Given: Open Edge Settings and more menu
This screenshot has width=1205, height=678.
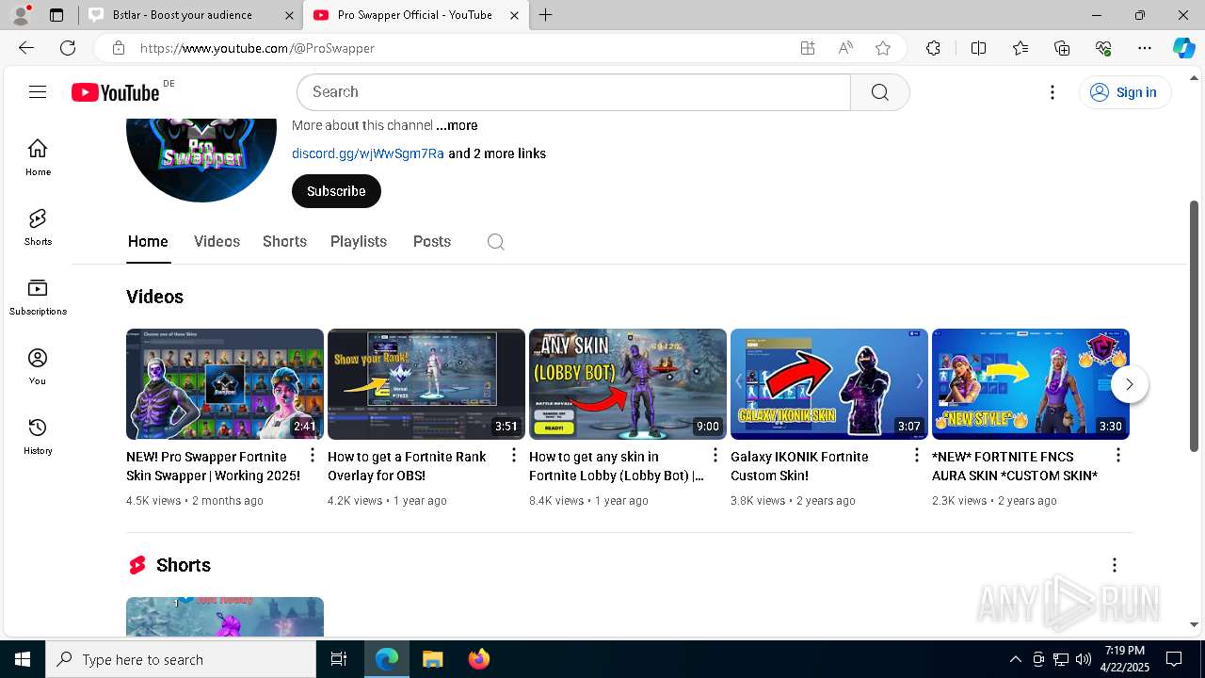Looking at the screenshot, I should click(x=1145, y=48).
